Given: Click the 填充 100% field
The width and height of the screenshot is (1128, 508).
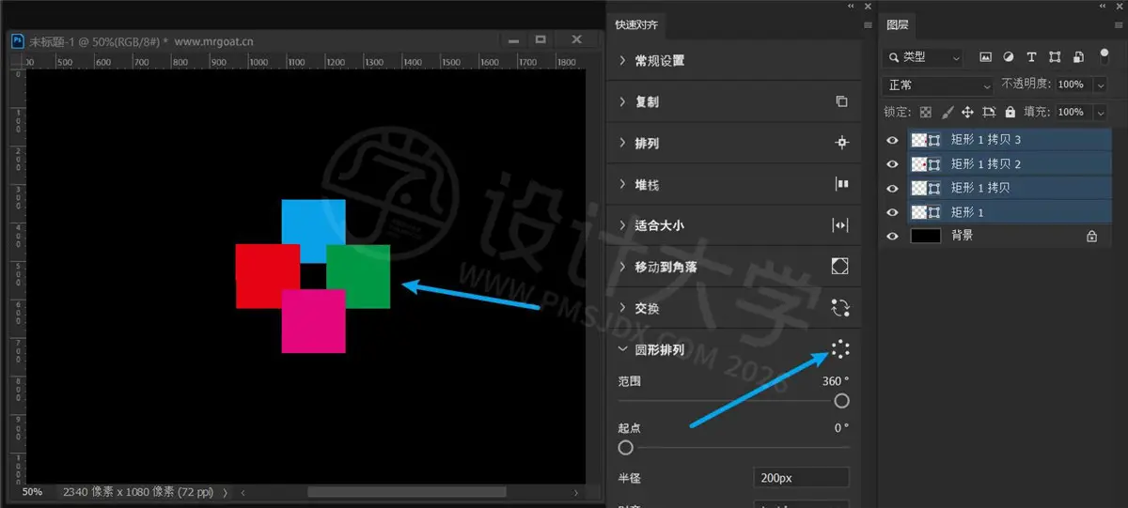Looking at the screenshot, I should (1073, 111).
